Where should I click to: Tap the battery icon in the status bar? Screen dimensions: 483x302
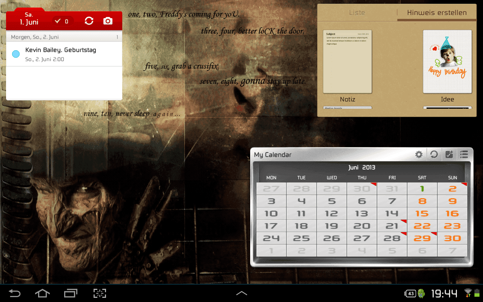(x=477, y=293)
